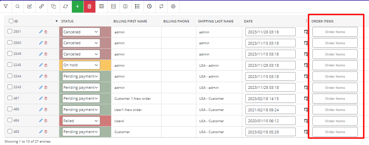Open Order Items for order 2551
The image size is (369, 145).
coord(335,32)
